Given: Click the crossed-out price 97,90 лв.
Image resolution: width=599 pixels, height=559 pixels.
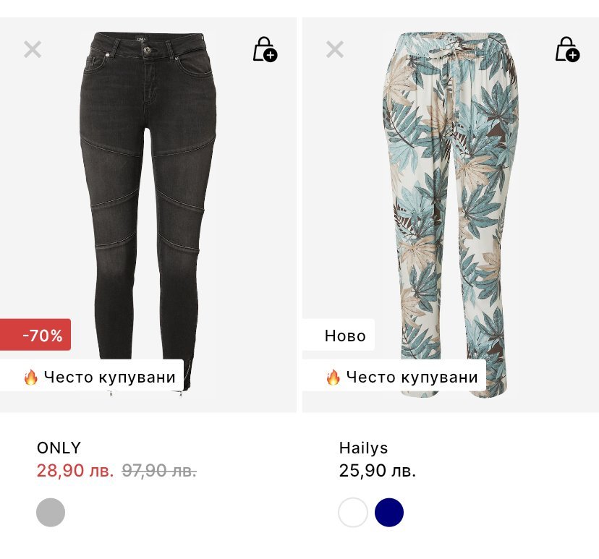Looking at the screenshot, I should point(159,471).
